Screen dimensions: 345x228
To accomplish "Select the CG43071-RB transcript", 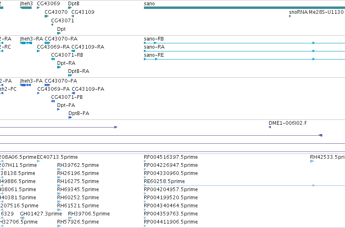I will (x=53, y=59).
